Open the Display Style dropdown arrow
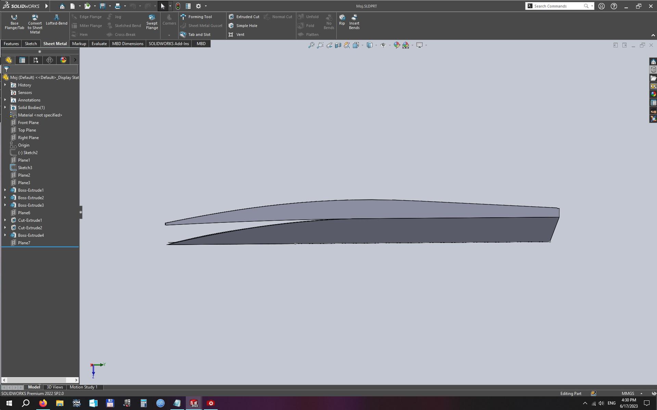 tap(376, 45)
